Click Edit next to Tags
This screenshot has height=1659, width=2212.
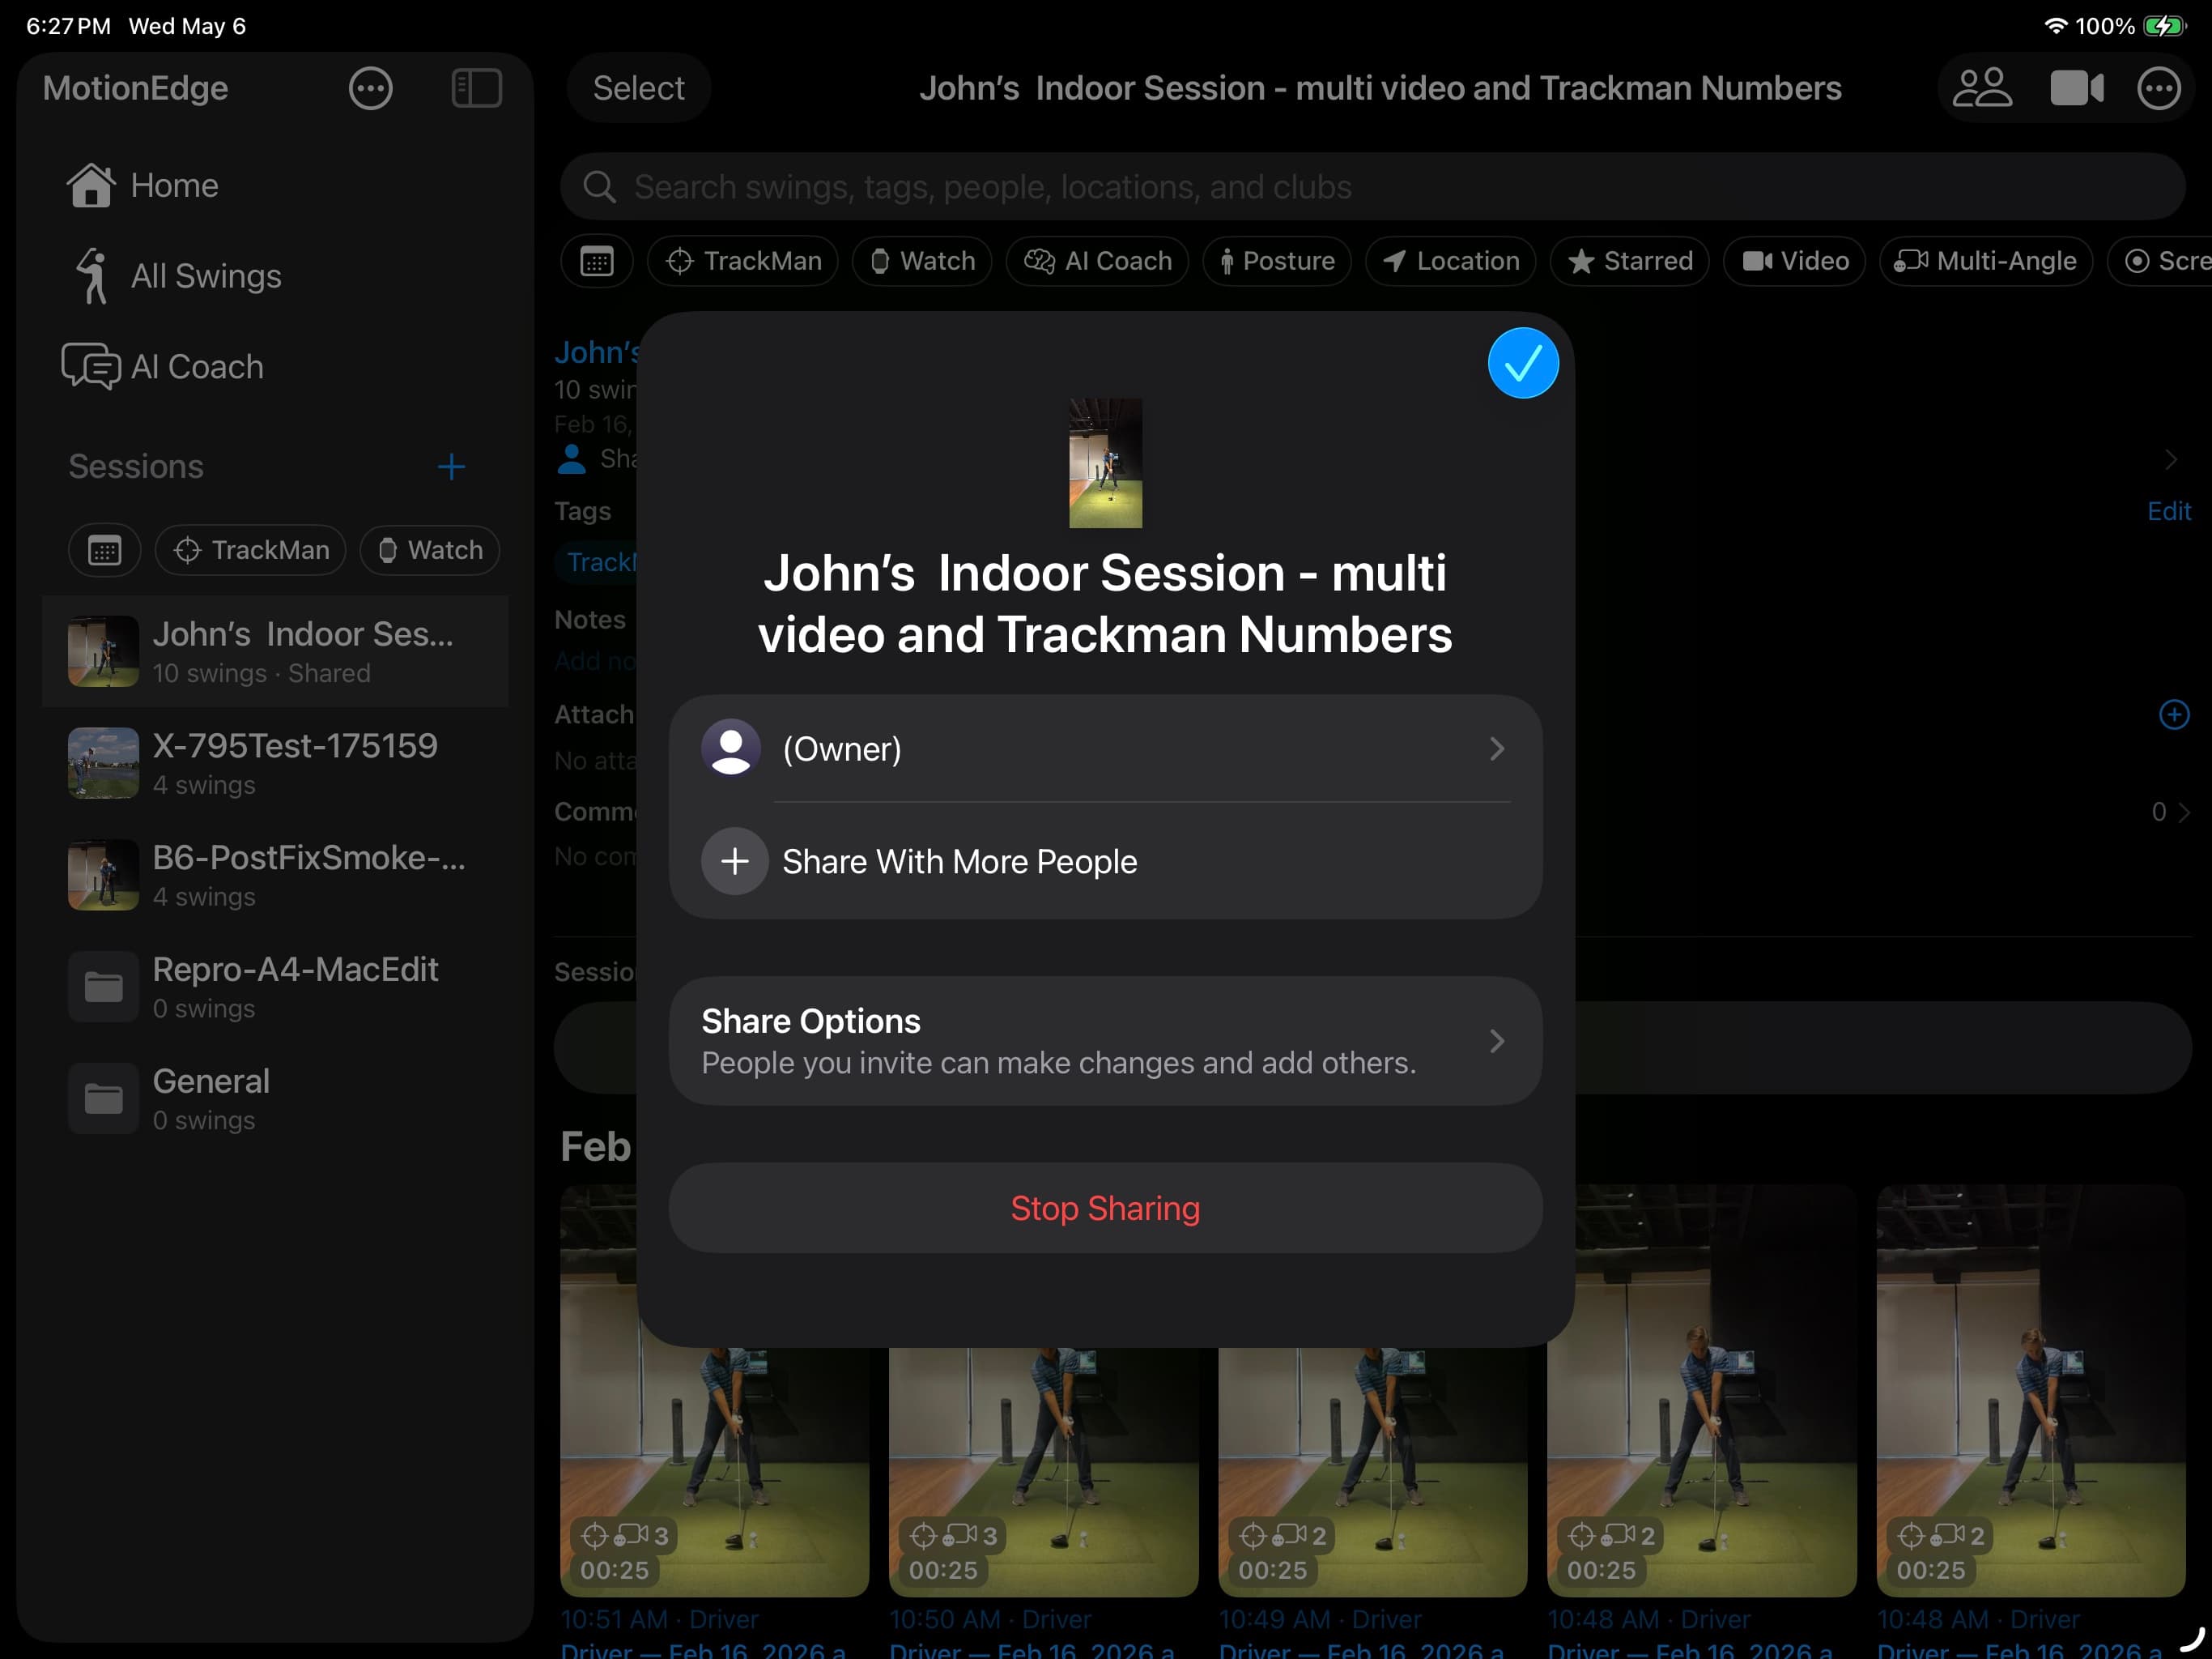coord(2168,511)
